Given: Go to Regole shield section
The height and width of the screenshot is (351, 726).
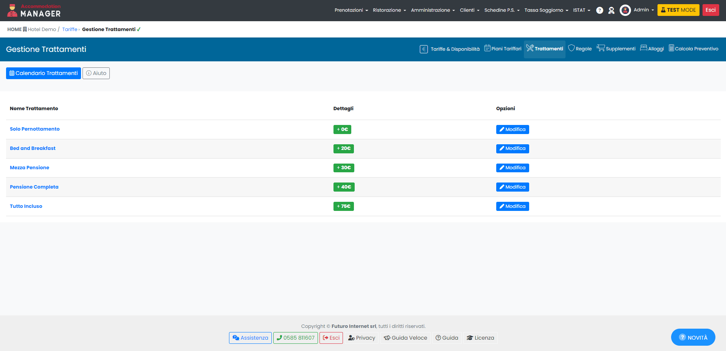Looking at the screenshot, I should [580, 49].
